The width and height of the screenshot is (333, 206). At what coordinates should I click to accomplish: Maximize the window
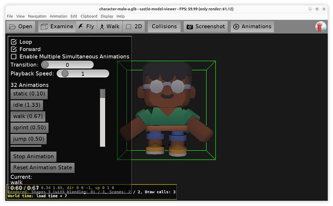317,9
